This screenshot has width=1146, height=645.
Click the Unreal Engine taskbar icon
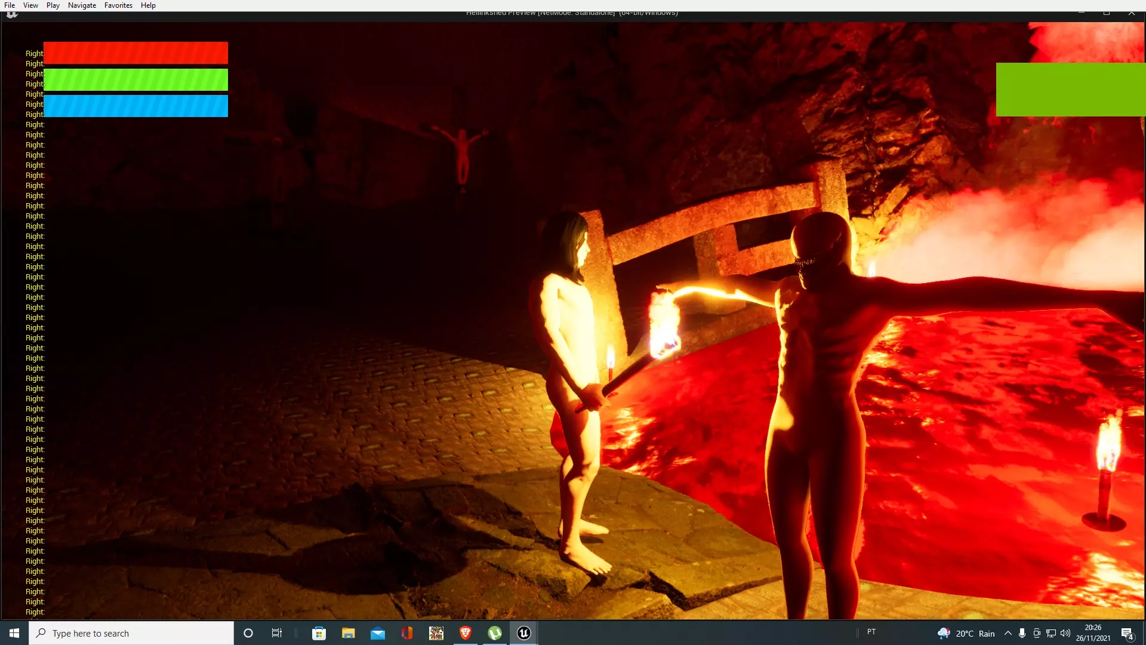[524, 633]
